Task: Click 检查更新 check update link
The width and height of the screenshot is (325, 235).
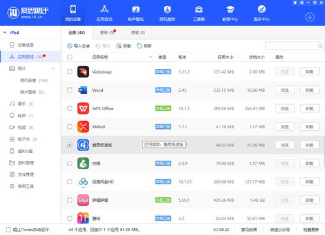Action: (311, 230)
